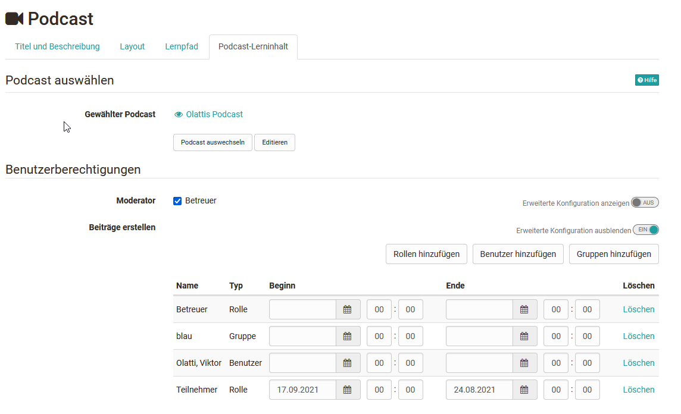
Task: Open calendar for blau group Beginn date
Action: (x=348, y=336)
